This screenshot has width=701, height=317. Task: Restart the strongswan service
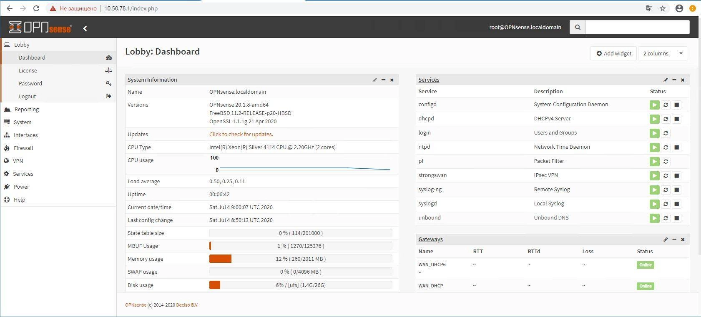coord(666,176)
